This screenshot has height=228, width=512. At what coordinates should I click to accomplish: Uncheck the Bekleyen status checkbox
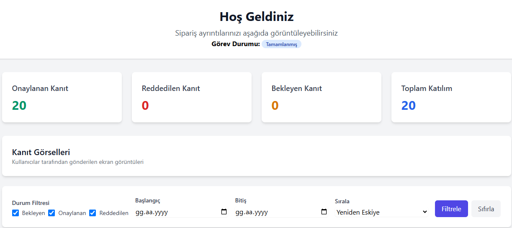[15, 213]
